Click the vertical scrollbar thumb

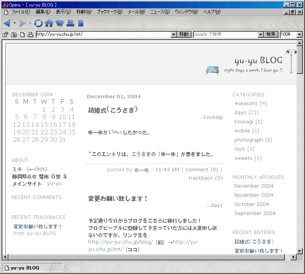[300, 60]
